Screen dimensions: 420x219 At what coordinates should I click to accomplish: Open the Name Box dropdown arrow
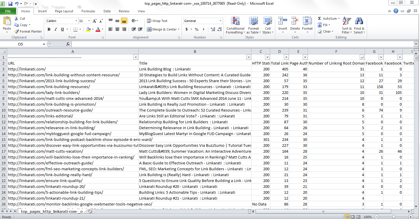[x=44, y=44]
